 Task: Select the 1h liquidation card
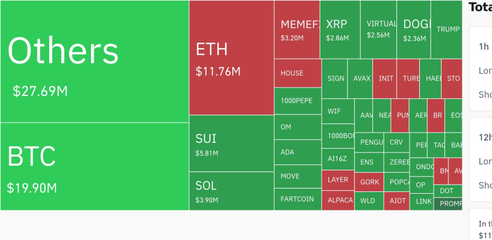(481, 69)
